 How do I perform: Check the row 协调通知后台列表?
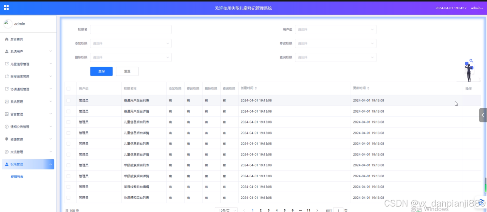click(69, 198)
